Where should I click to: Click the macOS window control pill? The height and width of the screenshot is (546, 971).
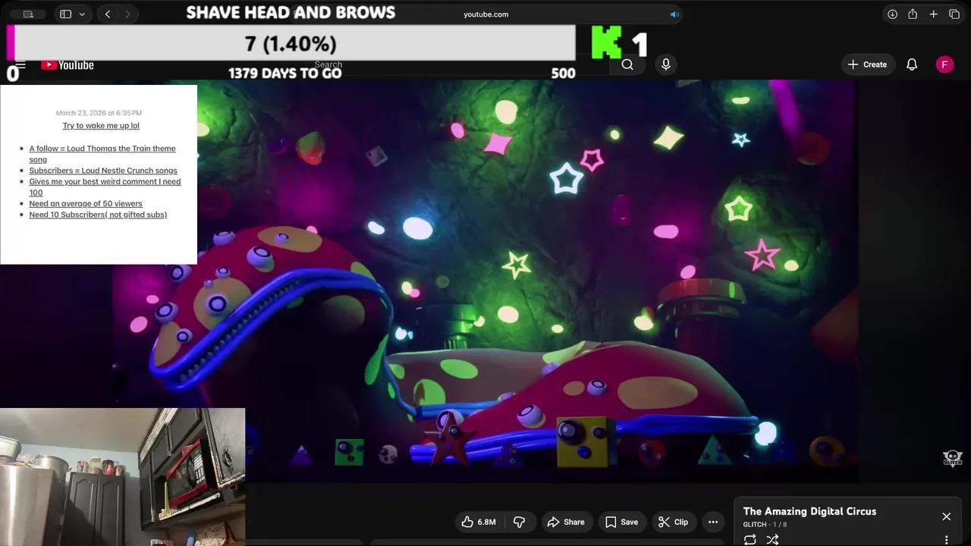[27, 14]
